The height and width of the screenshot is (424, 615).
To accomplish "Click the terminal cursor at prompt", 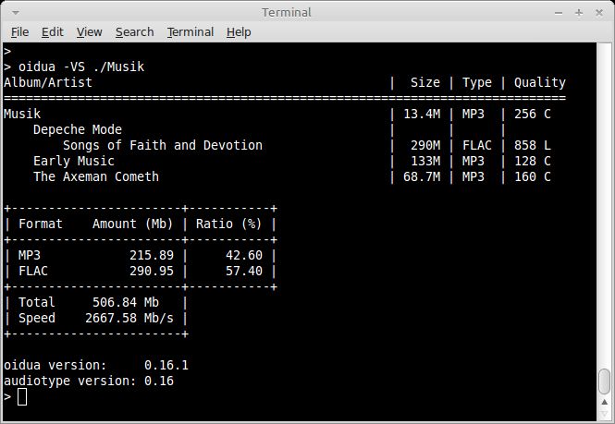I will pos(22,396).
